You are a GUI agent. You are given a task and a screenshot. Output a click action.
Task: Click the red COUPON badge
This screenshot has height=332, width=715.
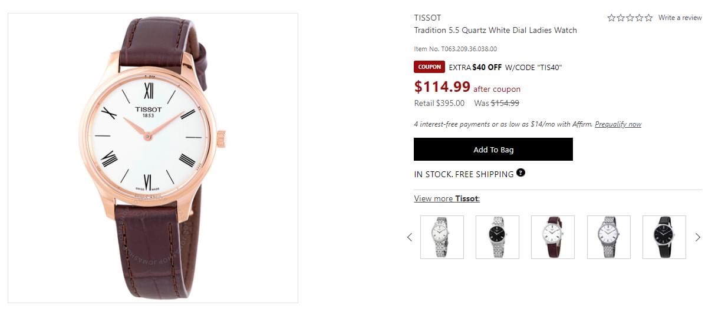pos(429,67)
